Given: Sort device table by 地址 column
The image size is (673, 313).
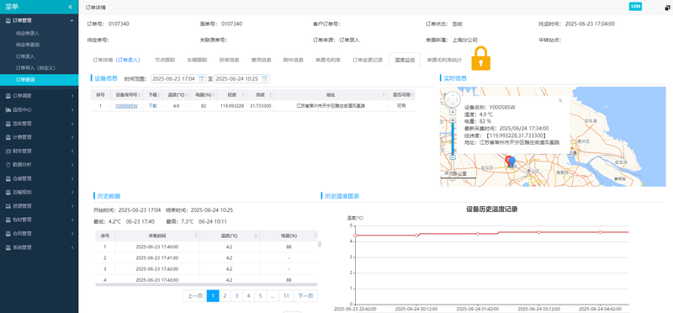Looking at the screenshot, I should point(384,94).
